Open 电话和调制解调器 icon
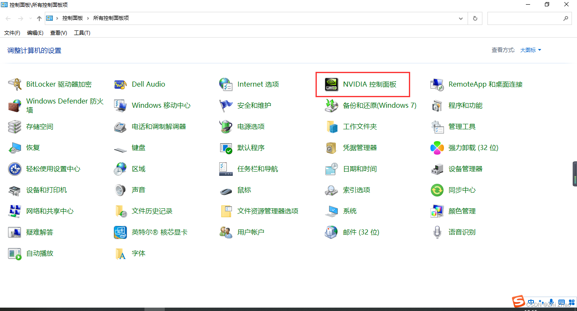The image size is (577, 311). pos(120,126)
